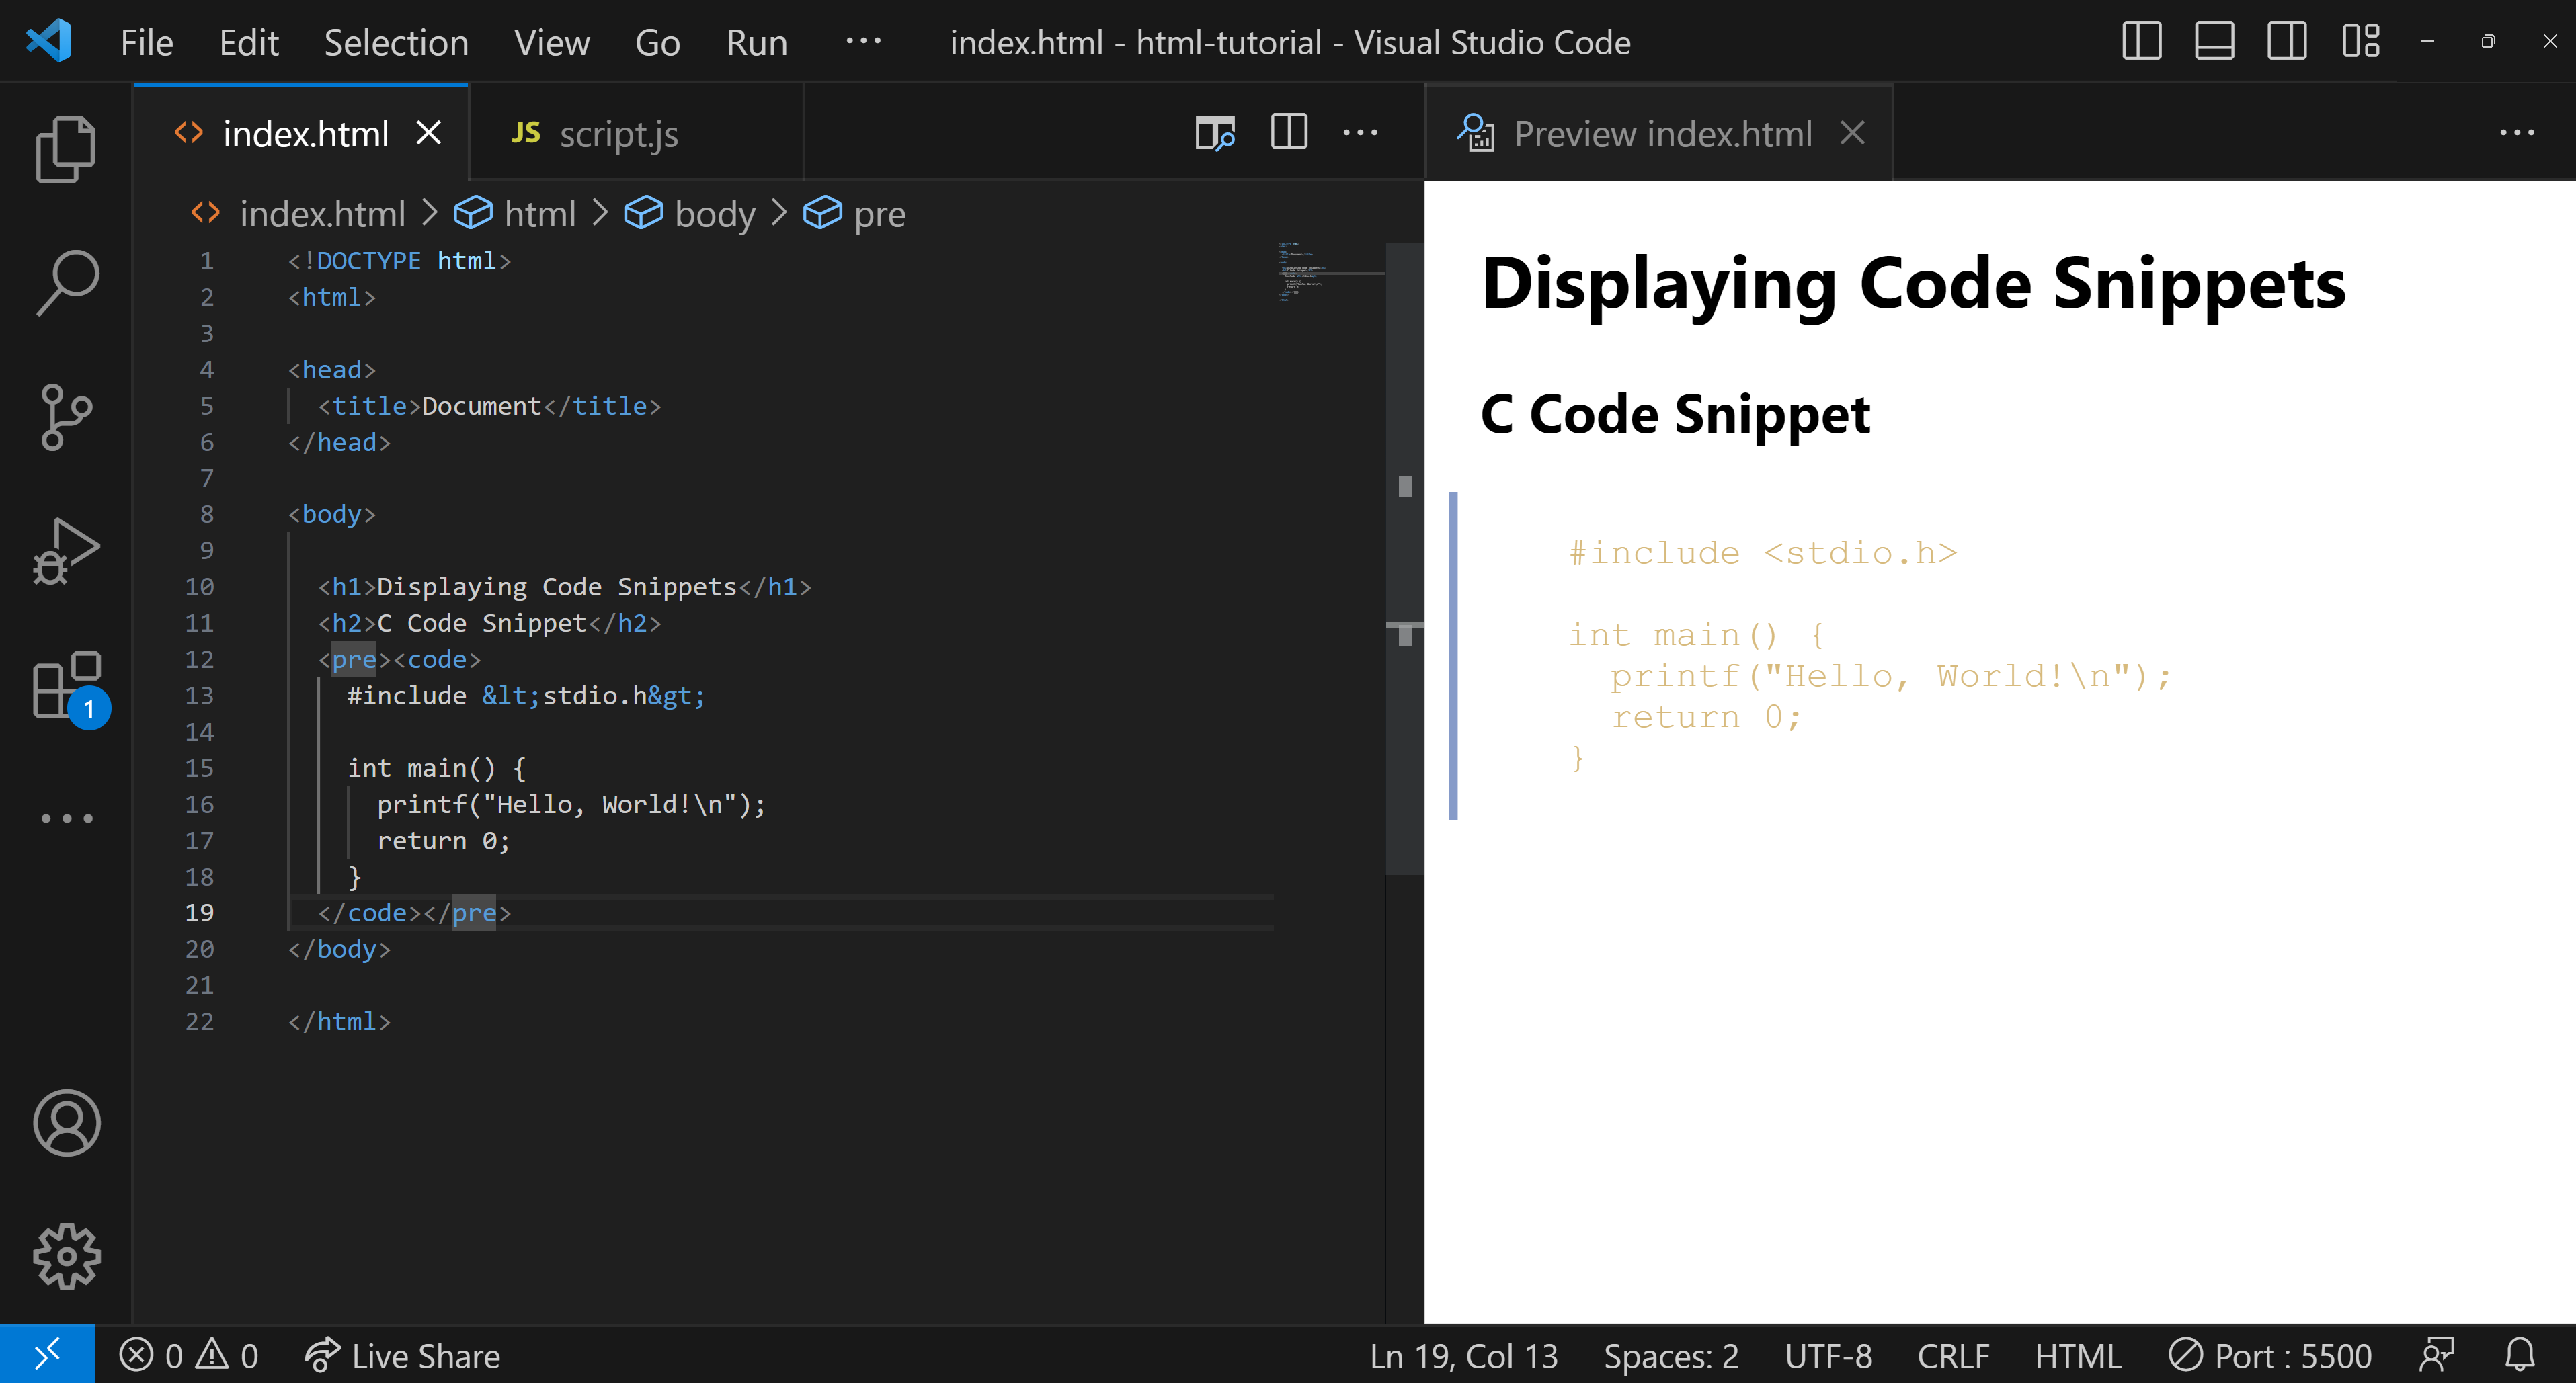Change indentation via Spaces: 2
Screen dimensions: 2576x1383
click(x=1671, y=1356)
